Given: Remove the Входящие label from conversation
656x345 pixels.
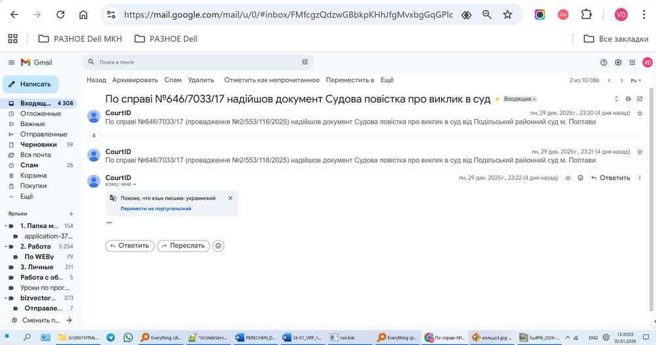Looking at the screenshot, I should click(x=535, y=99).
